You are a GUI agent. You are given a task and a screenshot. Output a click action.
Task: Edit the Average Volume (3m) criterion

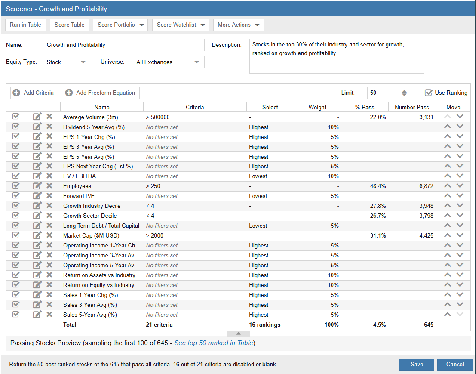(37, 117)
